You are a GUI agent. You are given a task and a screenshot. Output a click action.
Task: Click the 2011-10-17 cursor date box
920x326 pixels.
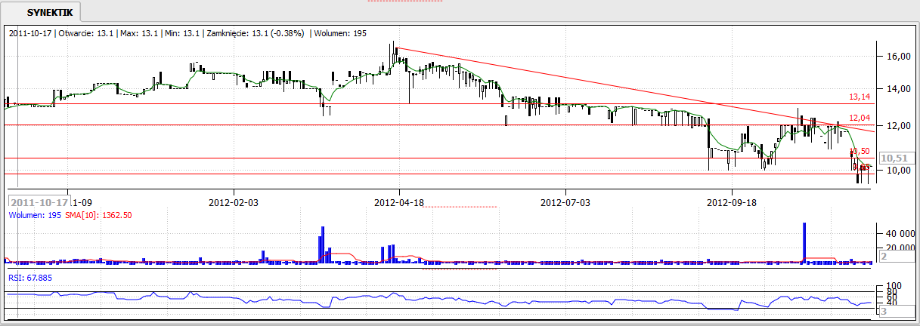[x=39, y=202]
